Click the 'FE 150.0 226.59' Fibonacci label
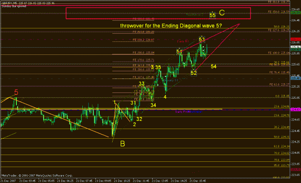 click(x=279, y=12)
